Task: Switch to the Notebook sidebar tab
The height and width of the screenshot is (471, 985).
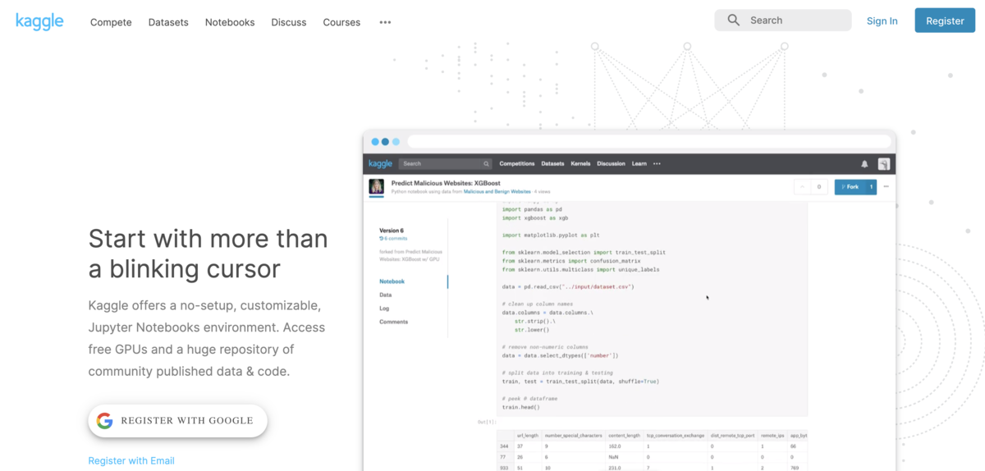Action: click(x=392, y=281)
